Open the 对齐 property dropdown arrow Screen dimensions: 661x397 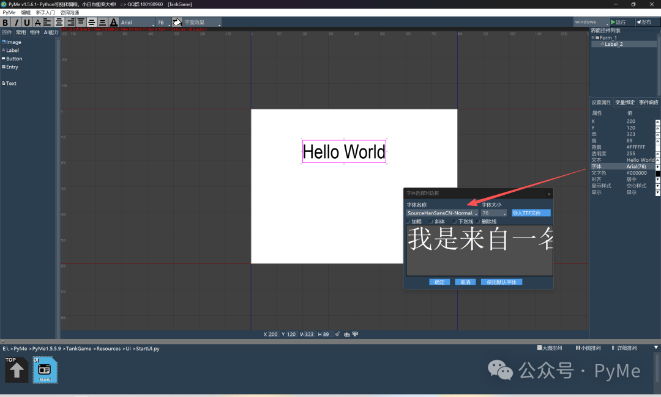tap(657, 180)
